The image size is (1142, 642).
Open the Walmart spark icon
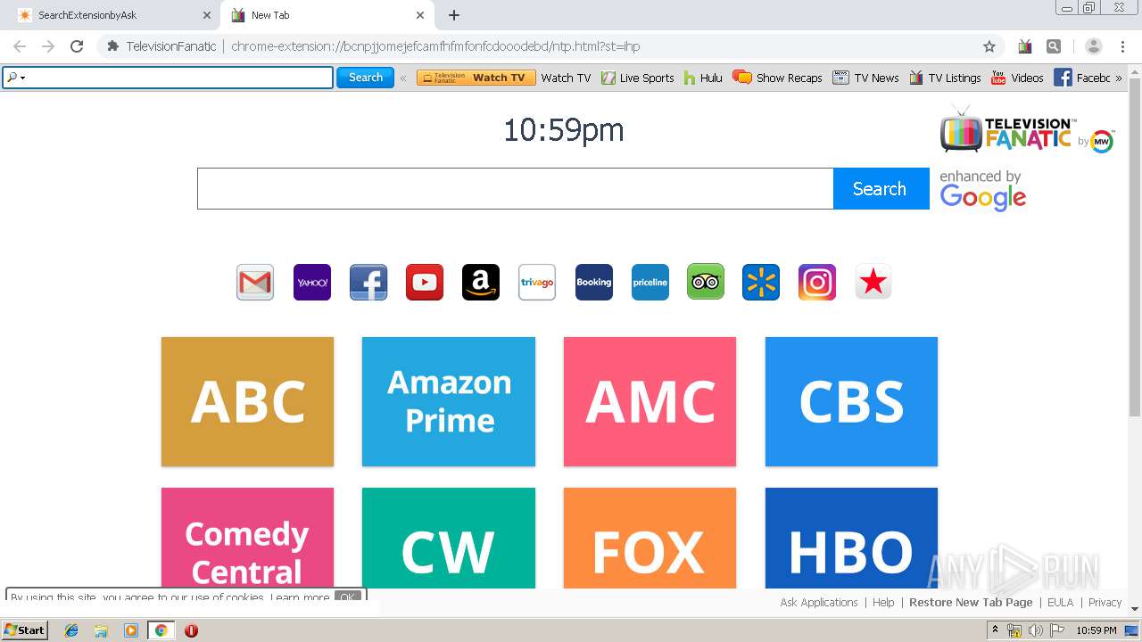point(761,283)
